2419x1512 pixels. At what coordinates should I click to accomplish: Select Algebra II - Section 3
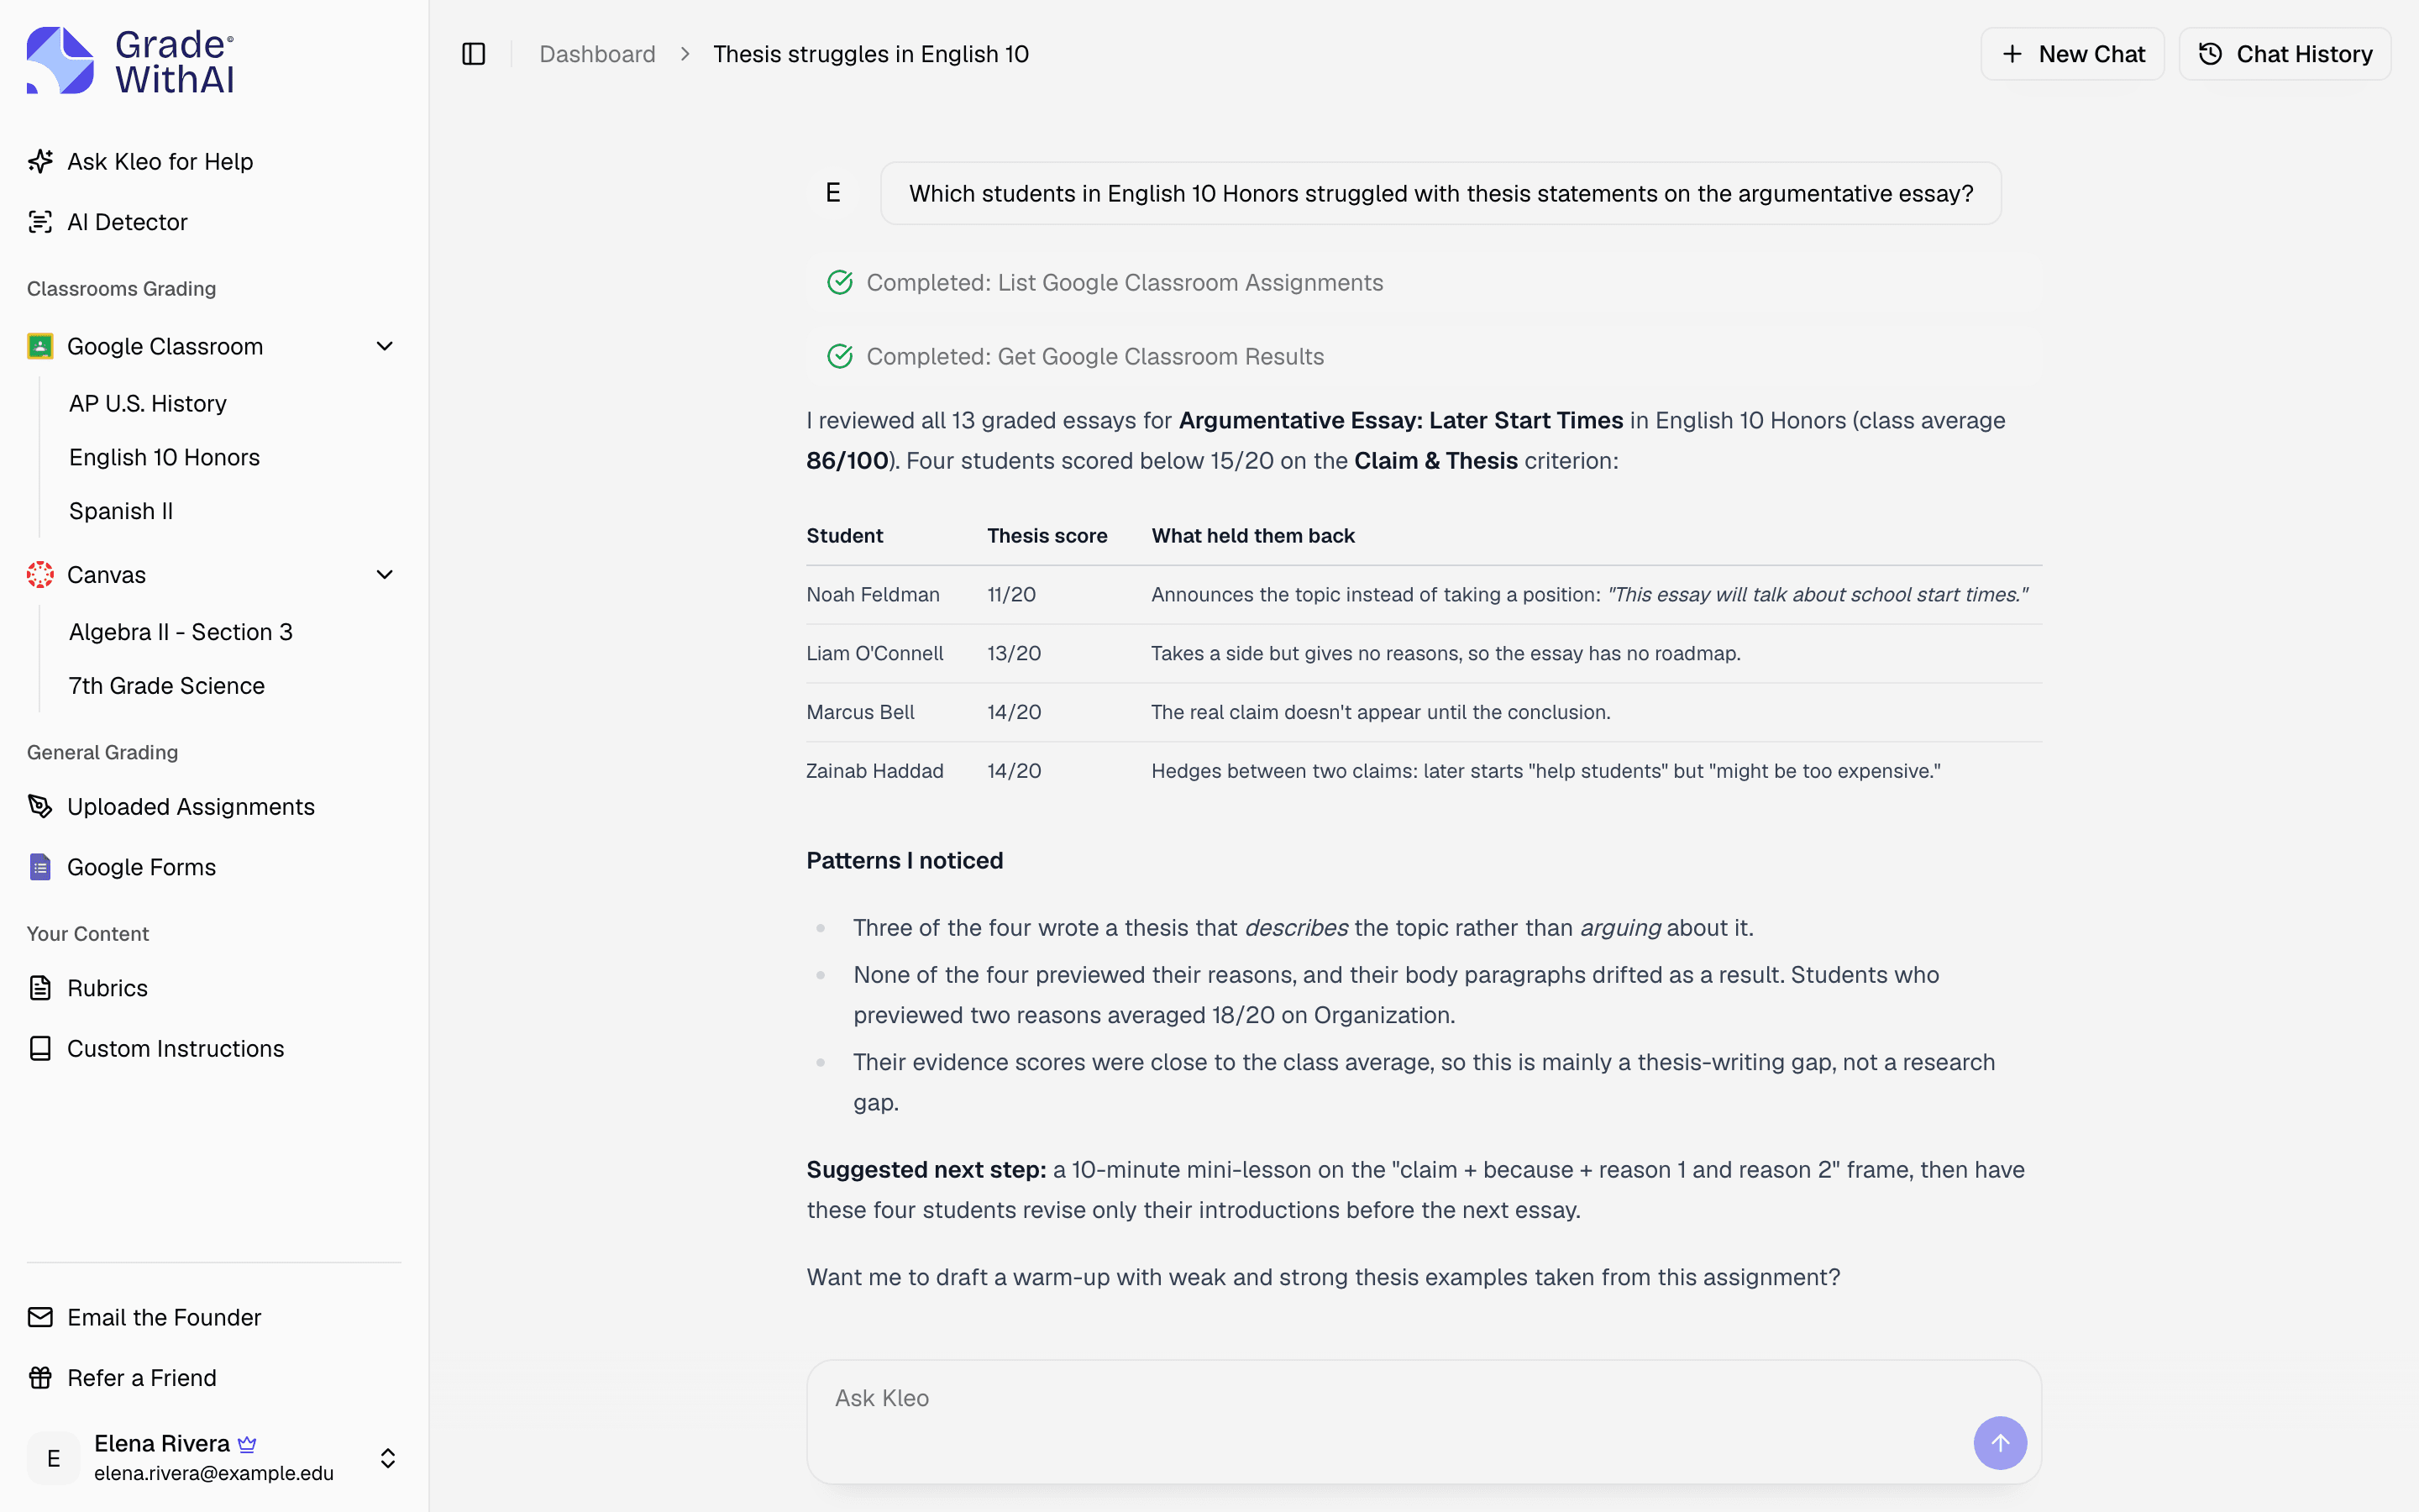(x=181, y=632)
